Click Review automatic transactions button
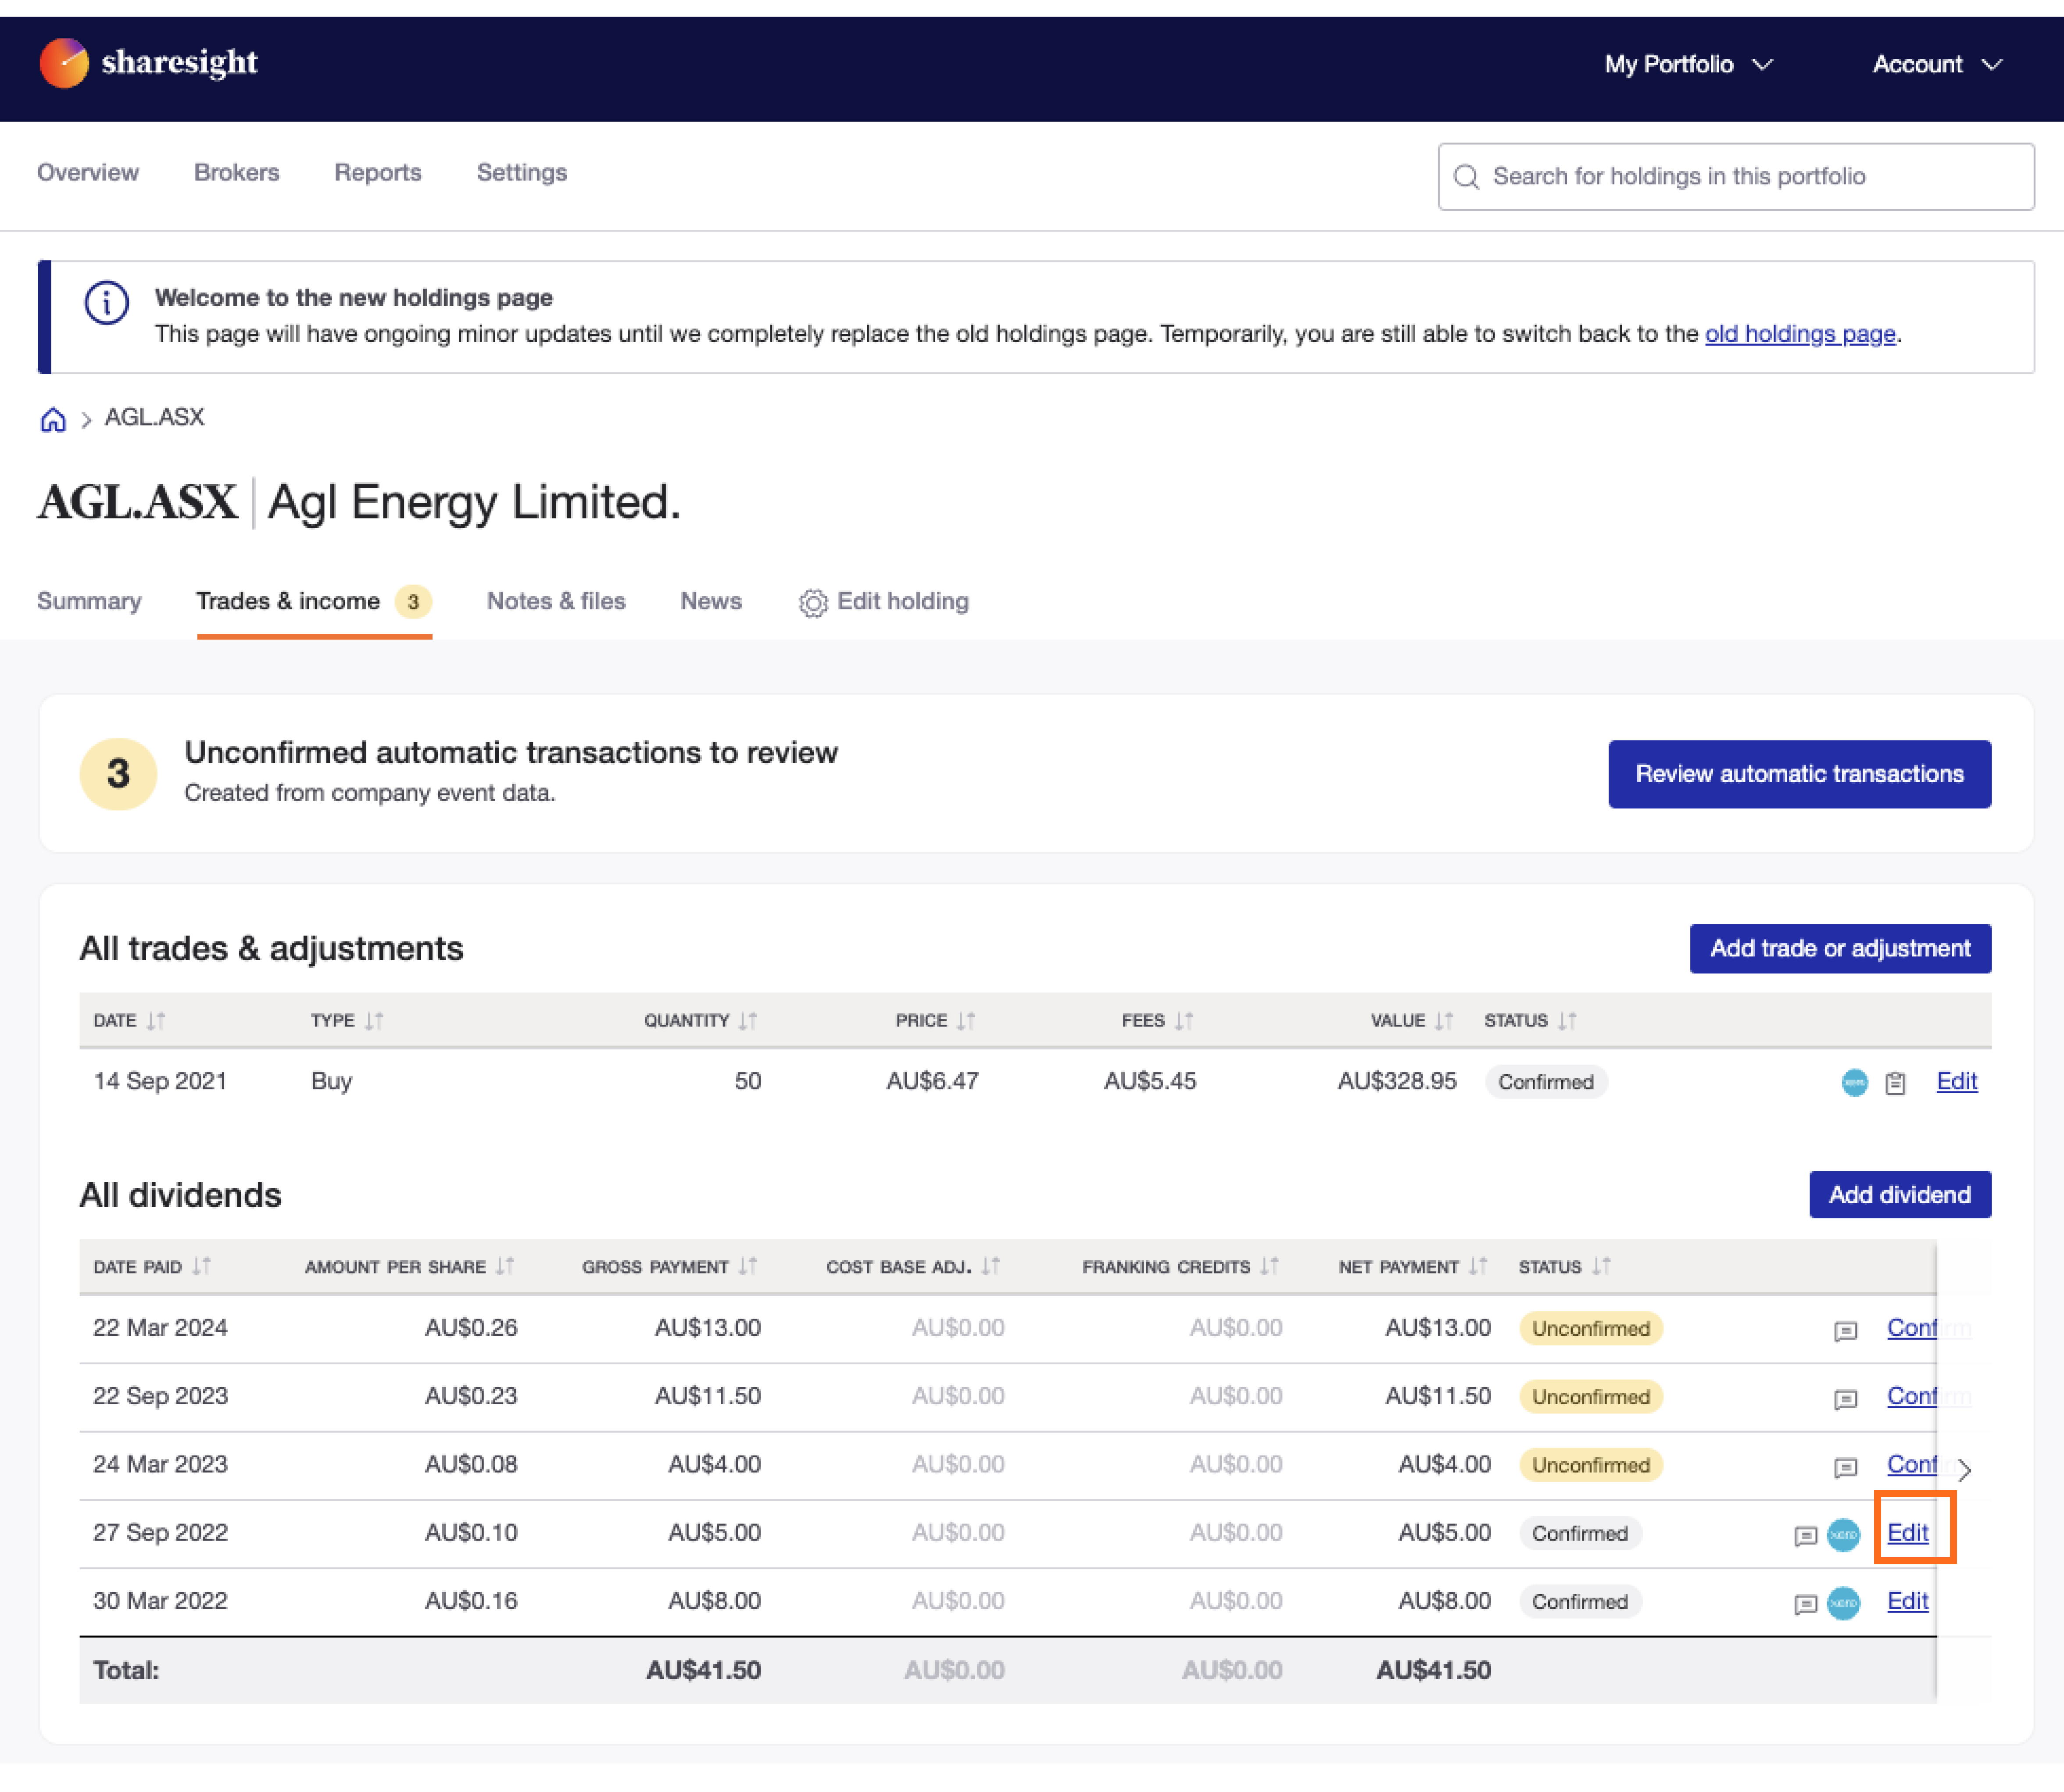The height and width of the screenshot is (1792, 2064). 1798,774
